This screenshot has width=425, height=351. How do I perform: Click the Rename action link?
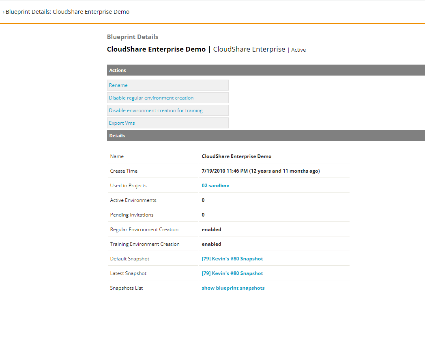118,85
